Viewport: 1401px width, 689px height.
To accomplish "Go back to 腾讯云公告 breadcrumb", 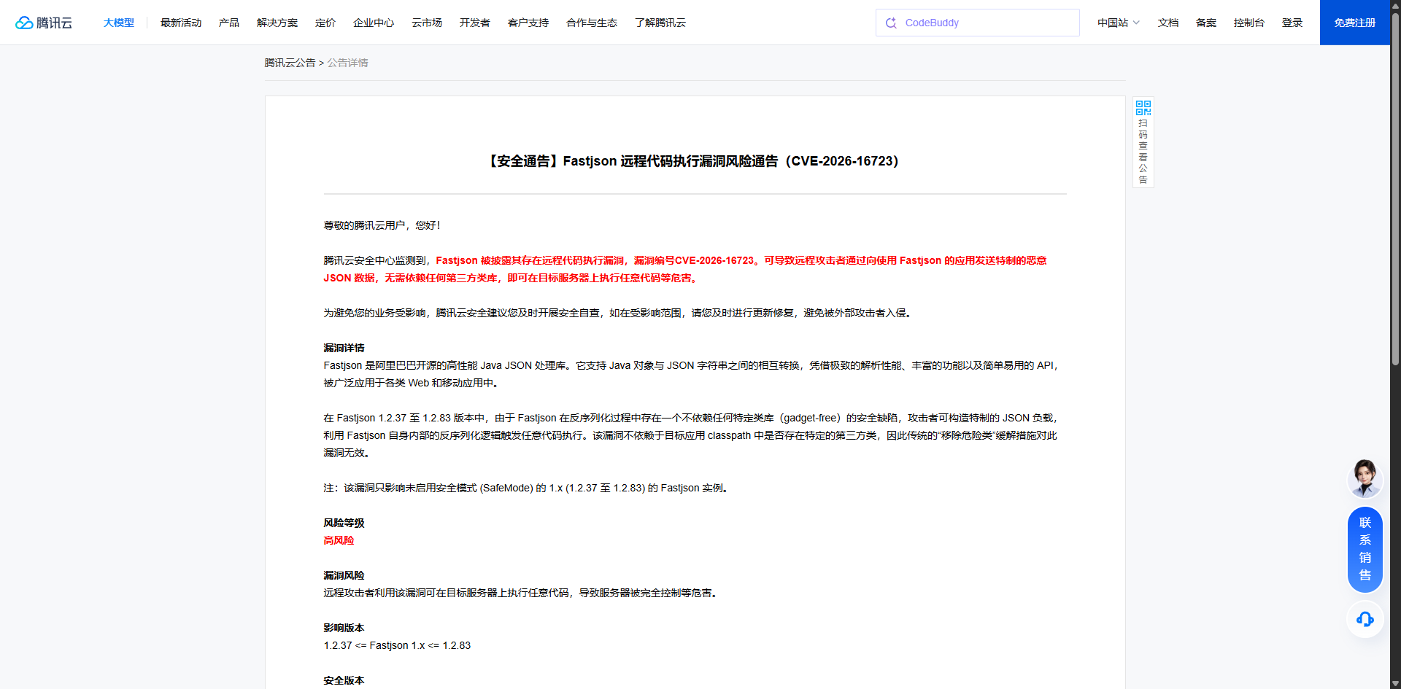I will (x=290, y=63).
